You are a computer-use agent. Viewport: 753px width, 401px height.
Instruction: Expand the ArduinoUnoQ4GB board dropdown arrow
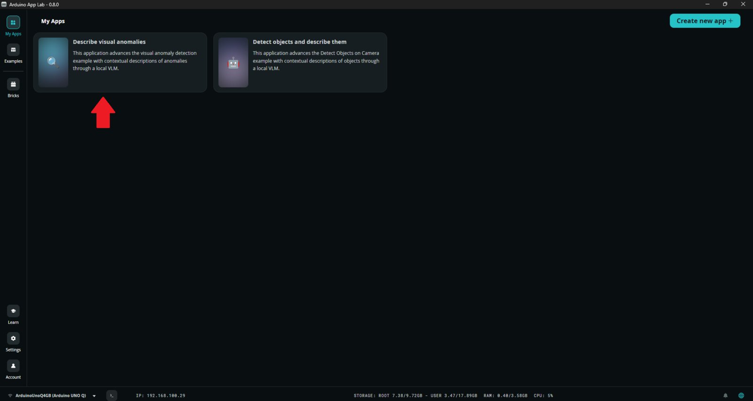pyautogui.click(x=94, y=396)
